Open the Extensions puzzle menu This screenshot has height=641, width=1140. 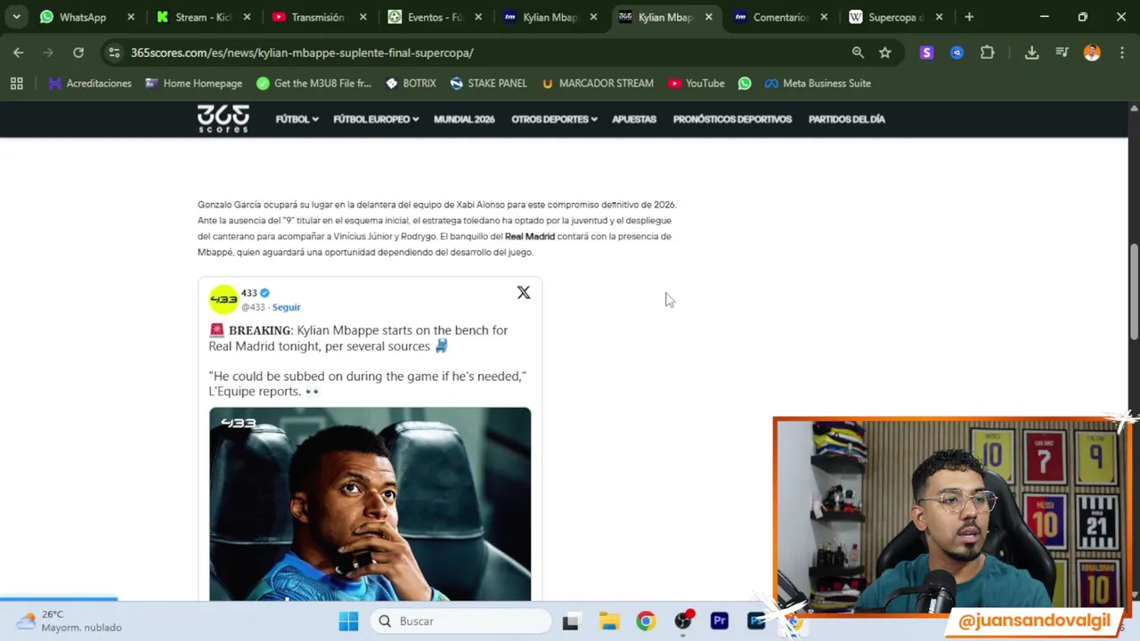[987, 53]
